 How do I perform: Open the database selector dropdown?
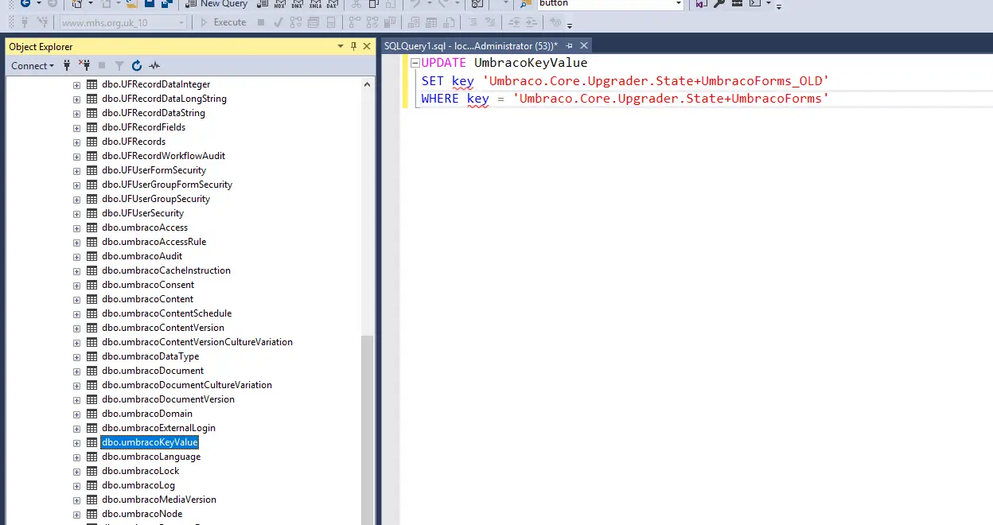tap(182, 23)
